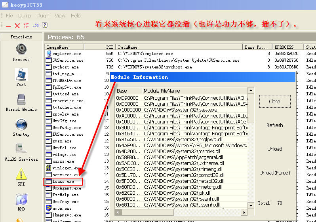Screen dimensions: 316x222
Task: Open the File menu
Action: [x=9, y=16]
